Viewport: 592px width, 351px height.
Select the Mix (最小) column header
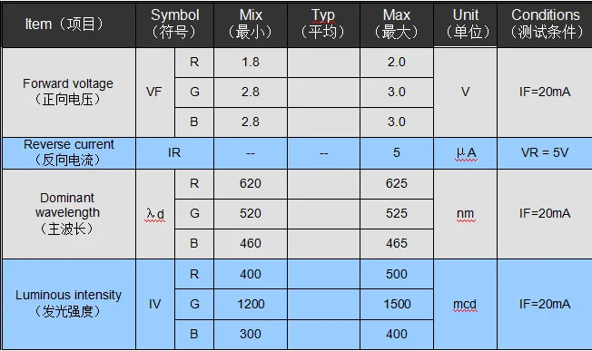(251, 24)
